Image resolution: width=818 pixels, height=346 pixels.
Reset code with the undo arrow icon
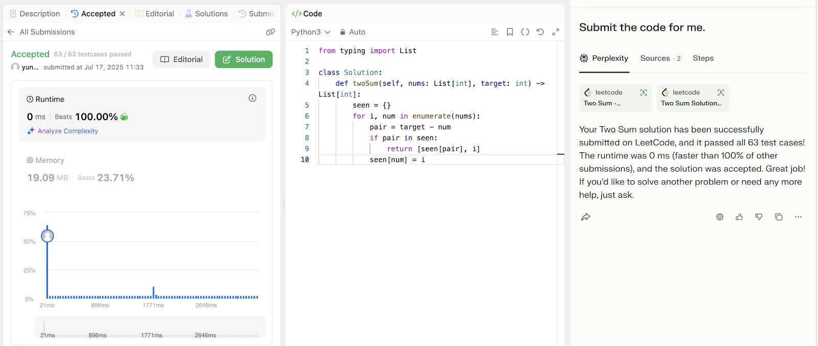tap(540, 32)
